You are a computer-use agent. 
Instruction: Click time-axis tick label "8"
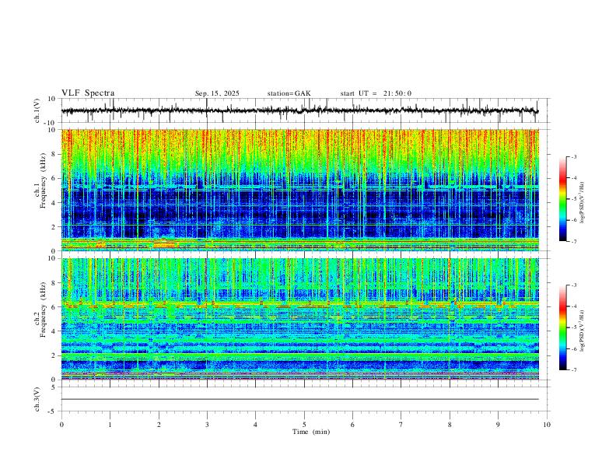[x=450, y=425]
